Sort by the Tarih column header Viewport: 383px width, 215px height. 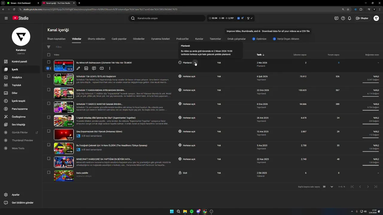pos(260,55)
